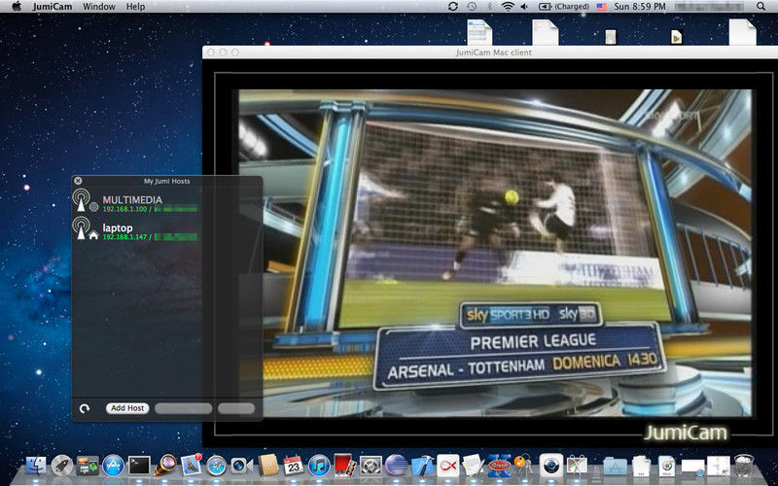Launch Eclipse sphere icon in Dock

click(396, 466)
